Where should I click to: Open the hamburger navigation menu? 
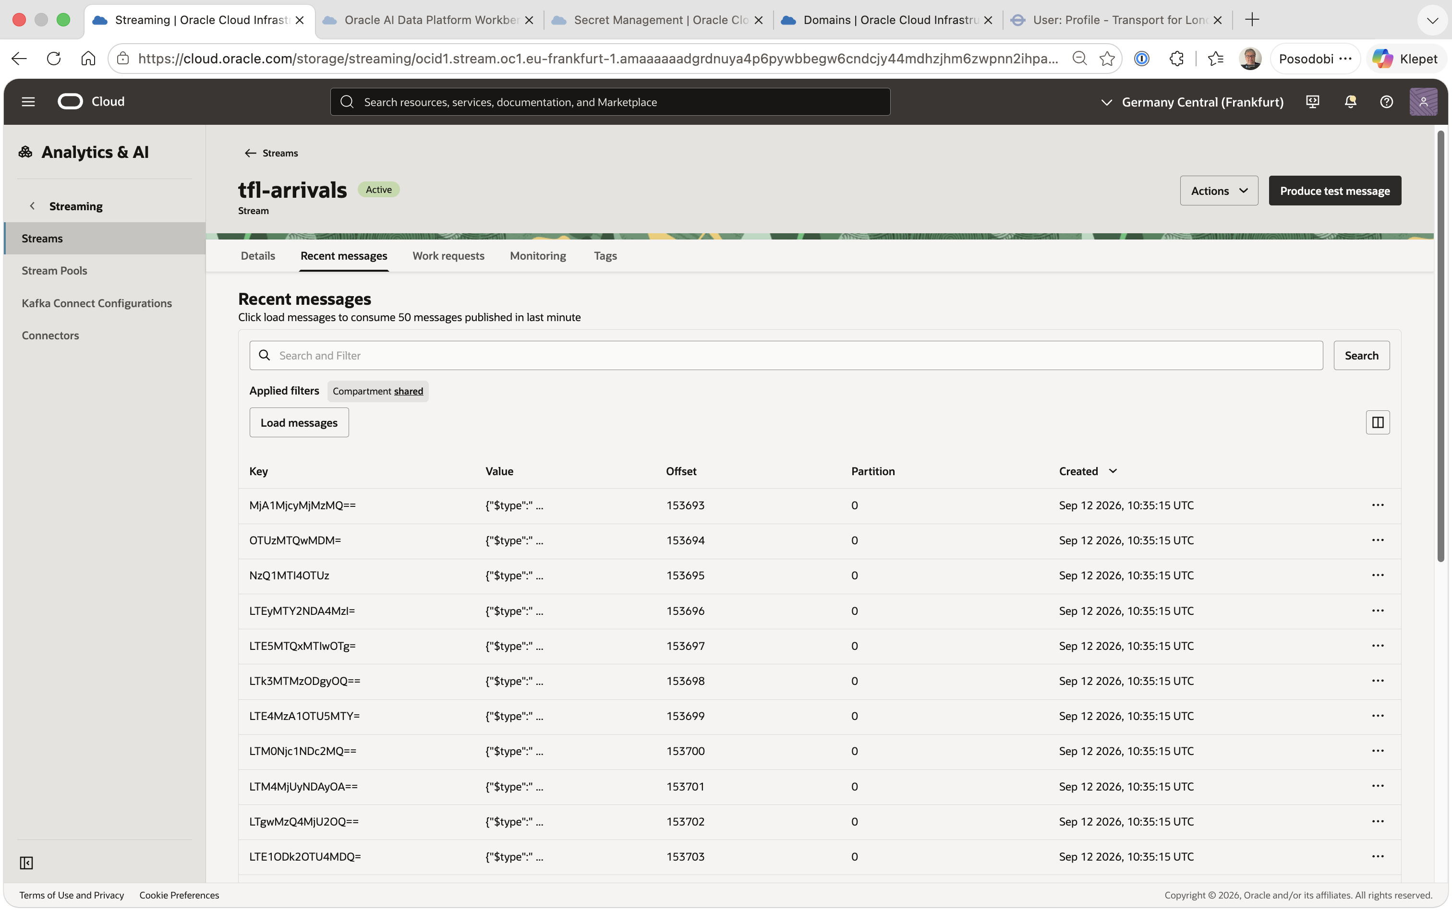[28, 102]
